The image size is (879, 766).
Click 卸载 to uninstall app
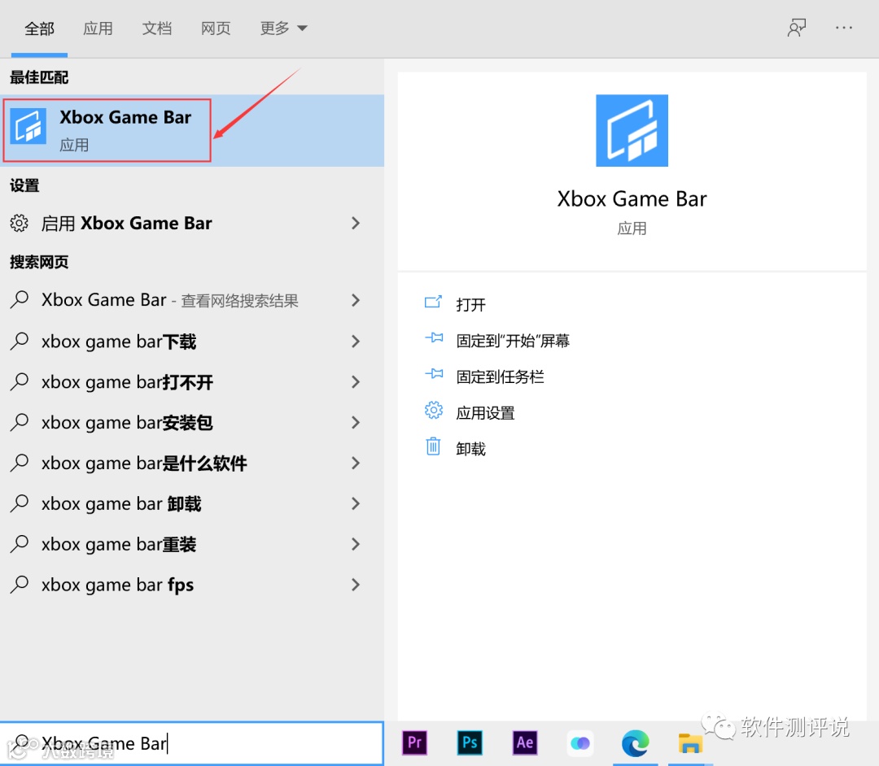coord(471,449)
